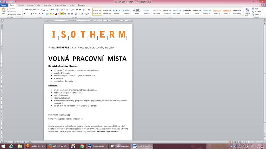266x149 pixels.
Task: Open Google Chrome from the taskbar
Action: tap(82, 146)
